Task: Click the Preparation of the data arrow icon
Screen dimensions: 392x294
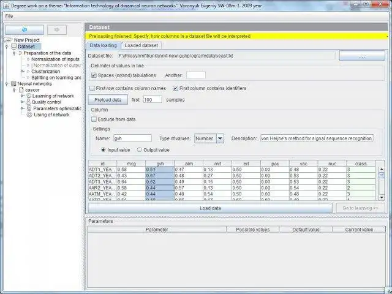Action: 20,53
